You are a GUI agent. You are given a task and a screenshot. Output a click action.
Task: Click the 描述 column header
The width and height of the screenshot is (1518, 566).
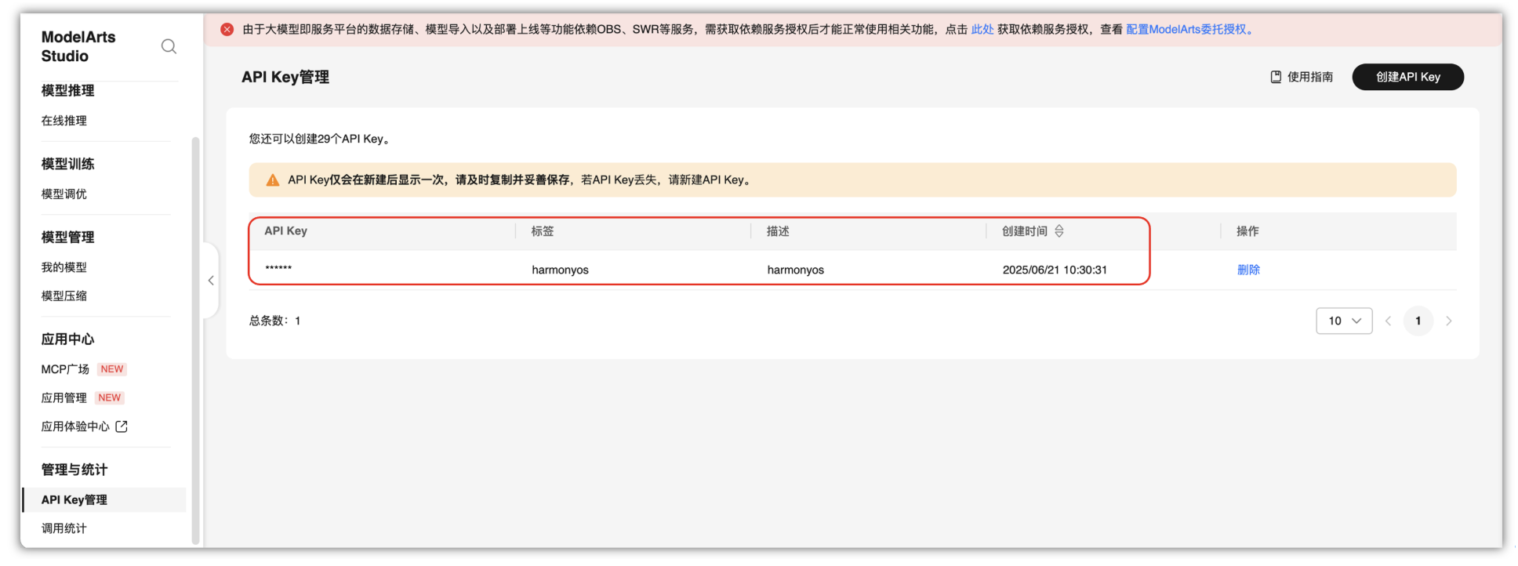point(778,231)
